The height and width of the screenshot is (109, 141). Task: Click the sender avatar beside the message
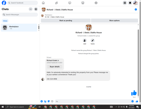(x=43, y=79)
